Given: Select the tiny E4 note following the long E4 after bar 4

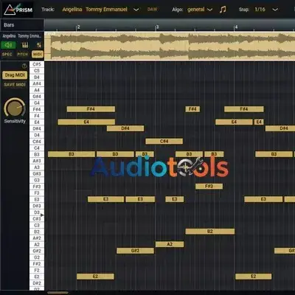Looking at the screenshot, I should [259, 122].
